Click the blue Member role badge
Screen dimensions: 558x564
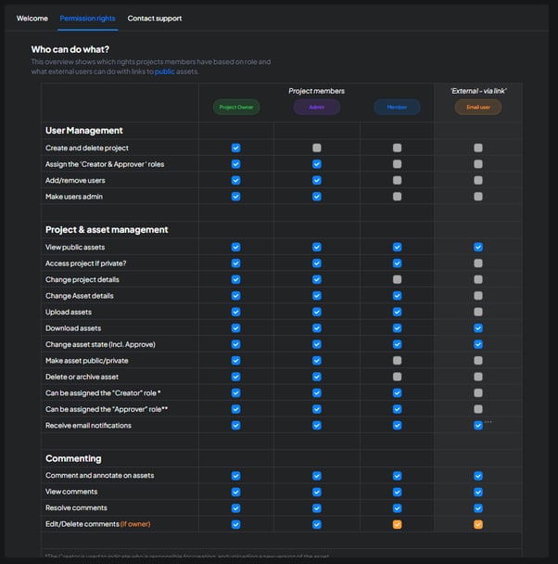397,108
